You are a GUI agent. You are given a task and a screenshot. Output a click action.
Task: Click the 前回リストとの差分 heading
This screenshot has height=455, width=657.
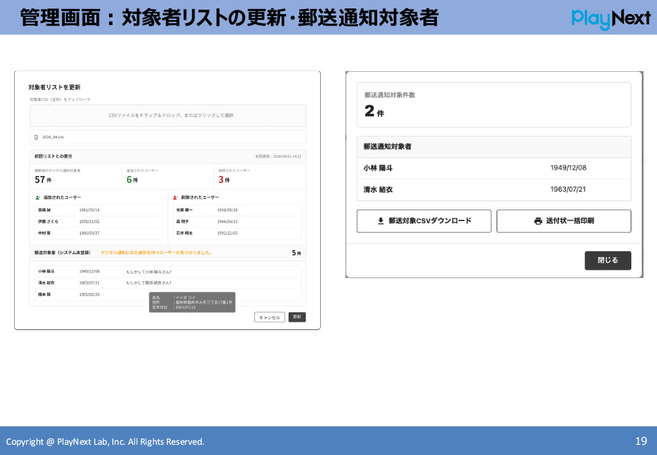click(x=53, y=156)
